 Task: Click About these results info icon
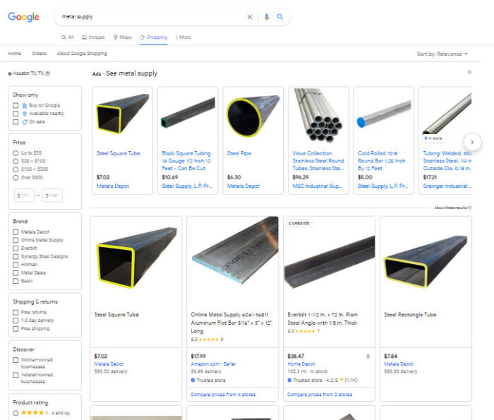click(x=470, y=208)
